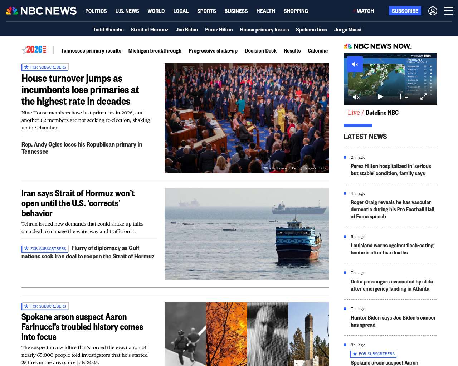This screenshot has width=458, height=366.
Task: Click the '2h ago' timestamp
Action: coord(358,157)
